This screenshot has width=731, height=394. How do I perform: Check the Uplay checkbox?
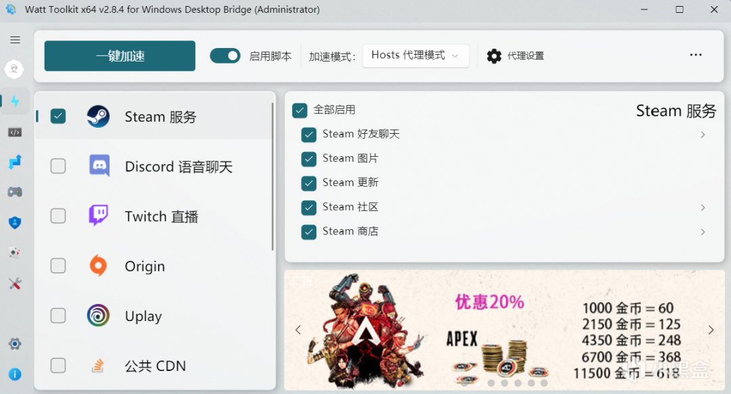pos(58,316)
